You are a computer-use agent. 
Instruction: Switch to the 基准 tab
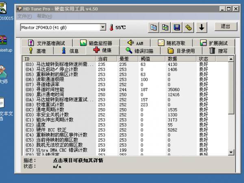[37, 51]
